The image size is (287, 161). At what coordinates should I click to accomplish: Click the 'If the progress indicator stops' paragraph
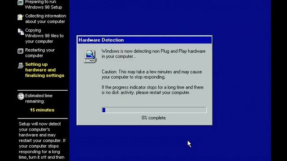pos(152,90)
